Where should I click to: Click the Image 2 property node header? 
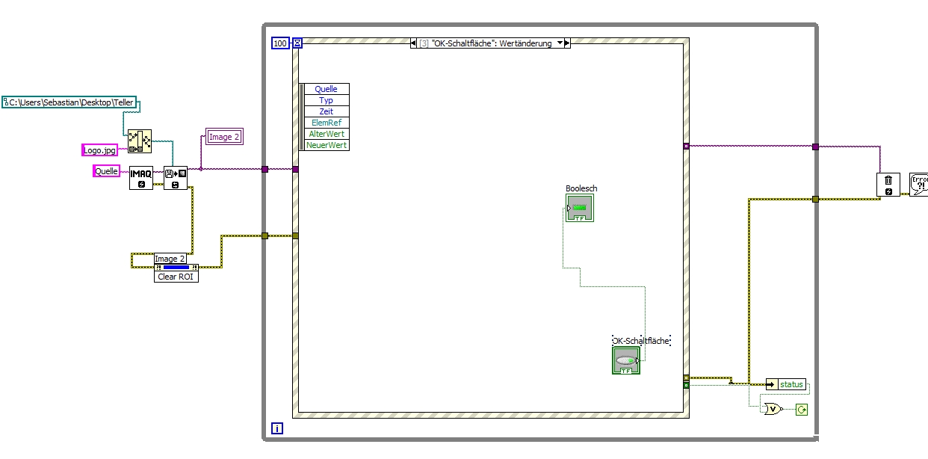point(170,259)
